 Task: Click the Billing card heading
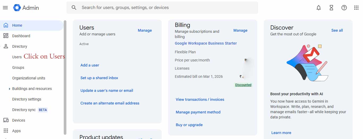click(182, 25)
